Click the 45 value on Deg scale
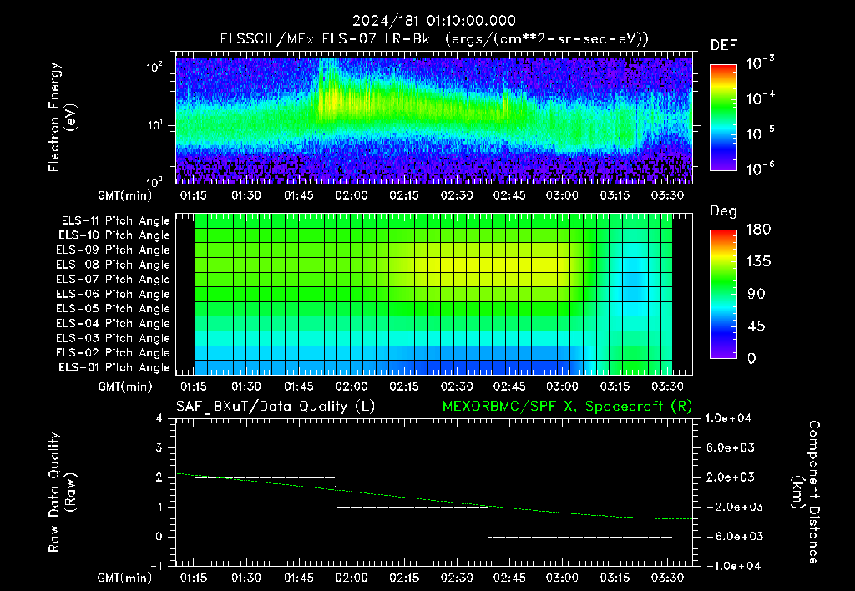 756,326
